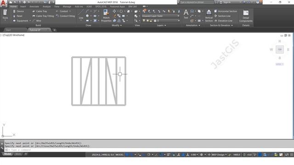This screenshot has height=165, width=294.
Task: Open the Annotate ribbon tab
Action: pyautogui.click(x=34, y=6)
